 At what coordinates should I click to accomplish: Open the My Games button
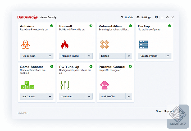(x=33, y=97)
